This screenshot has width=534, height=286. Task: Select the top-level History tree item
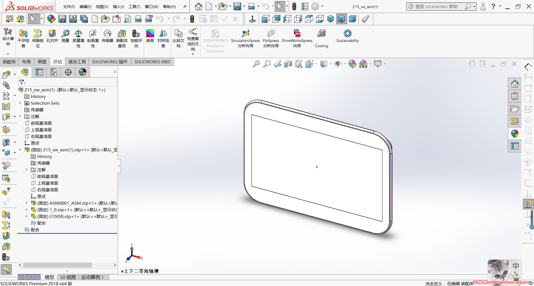[38, 97]
